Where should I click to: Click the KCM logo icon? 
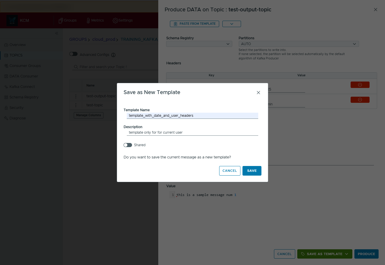(12, 20)
